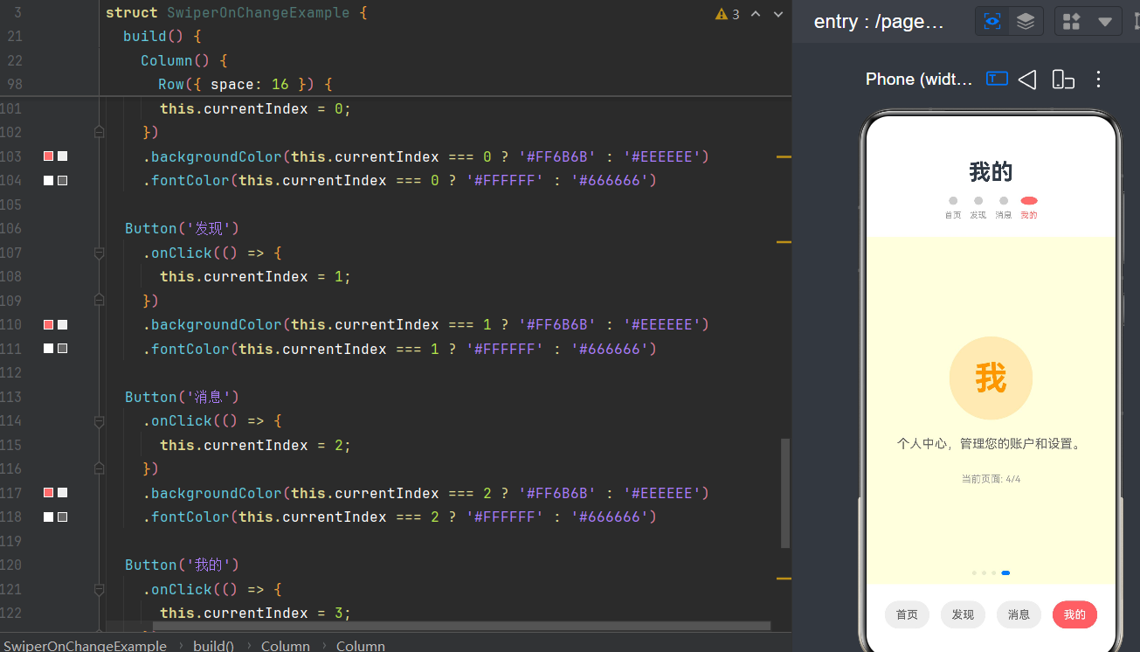Click the first Column breadcrumb item
This screenshot has height=652, width=1140.
pos(286,646)
